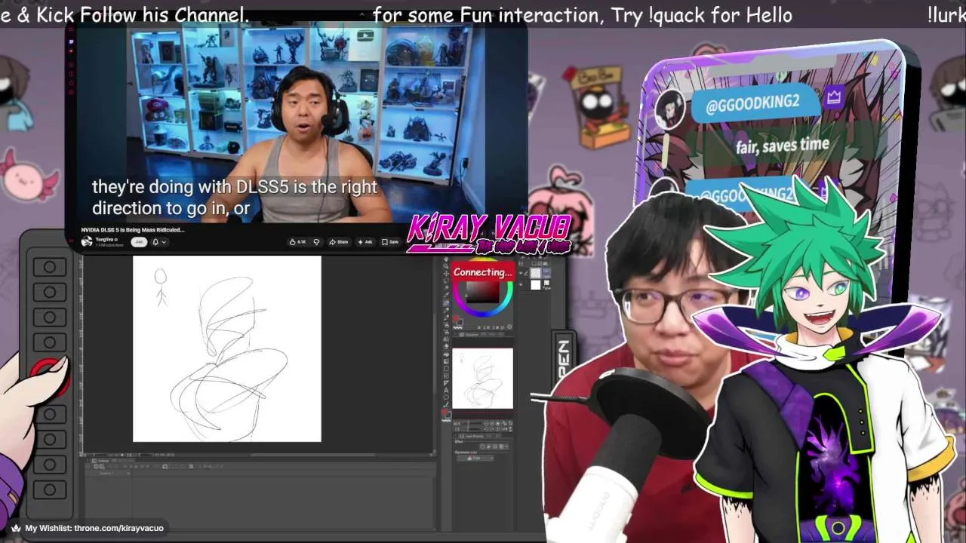Click the Ask button under the video
Screen dimensions: 966x543
pos(365,242)
